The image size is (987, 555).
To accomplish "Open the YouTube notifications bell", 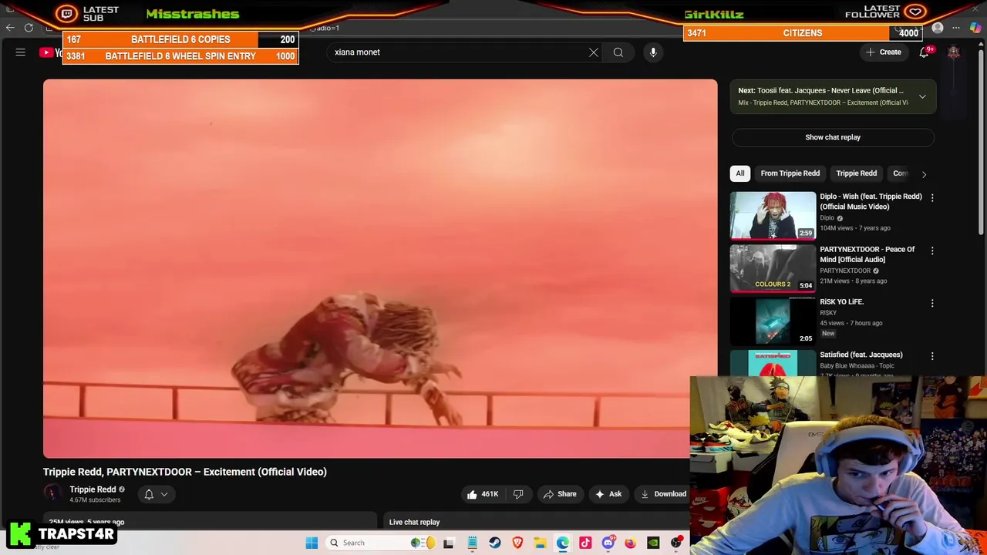I will click(924, 52).
